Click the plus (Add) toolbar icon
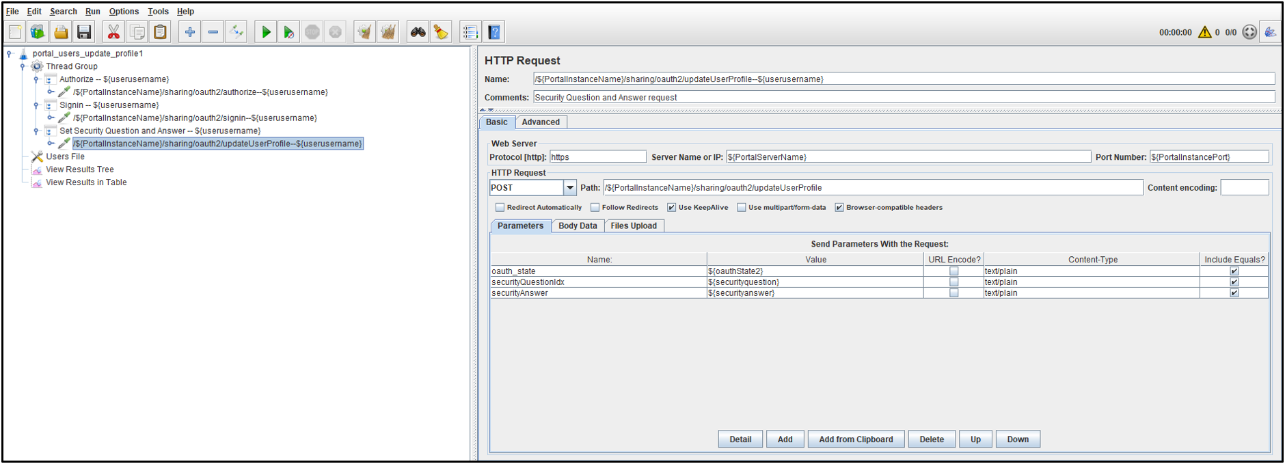1285x464 pixels. (190, 32)
